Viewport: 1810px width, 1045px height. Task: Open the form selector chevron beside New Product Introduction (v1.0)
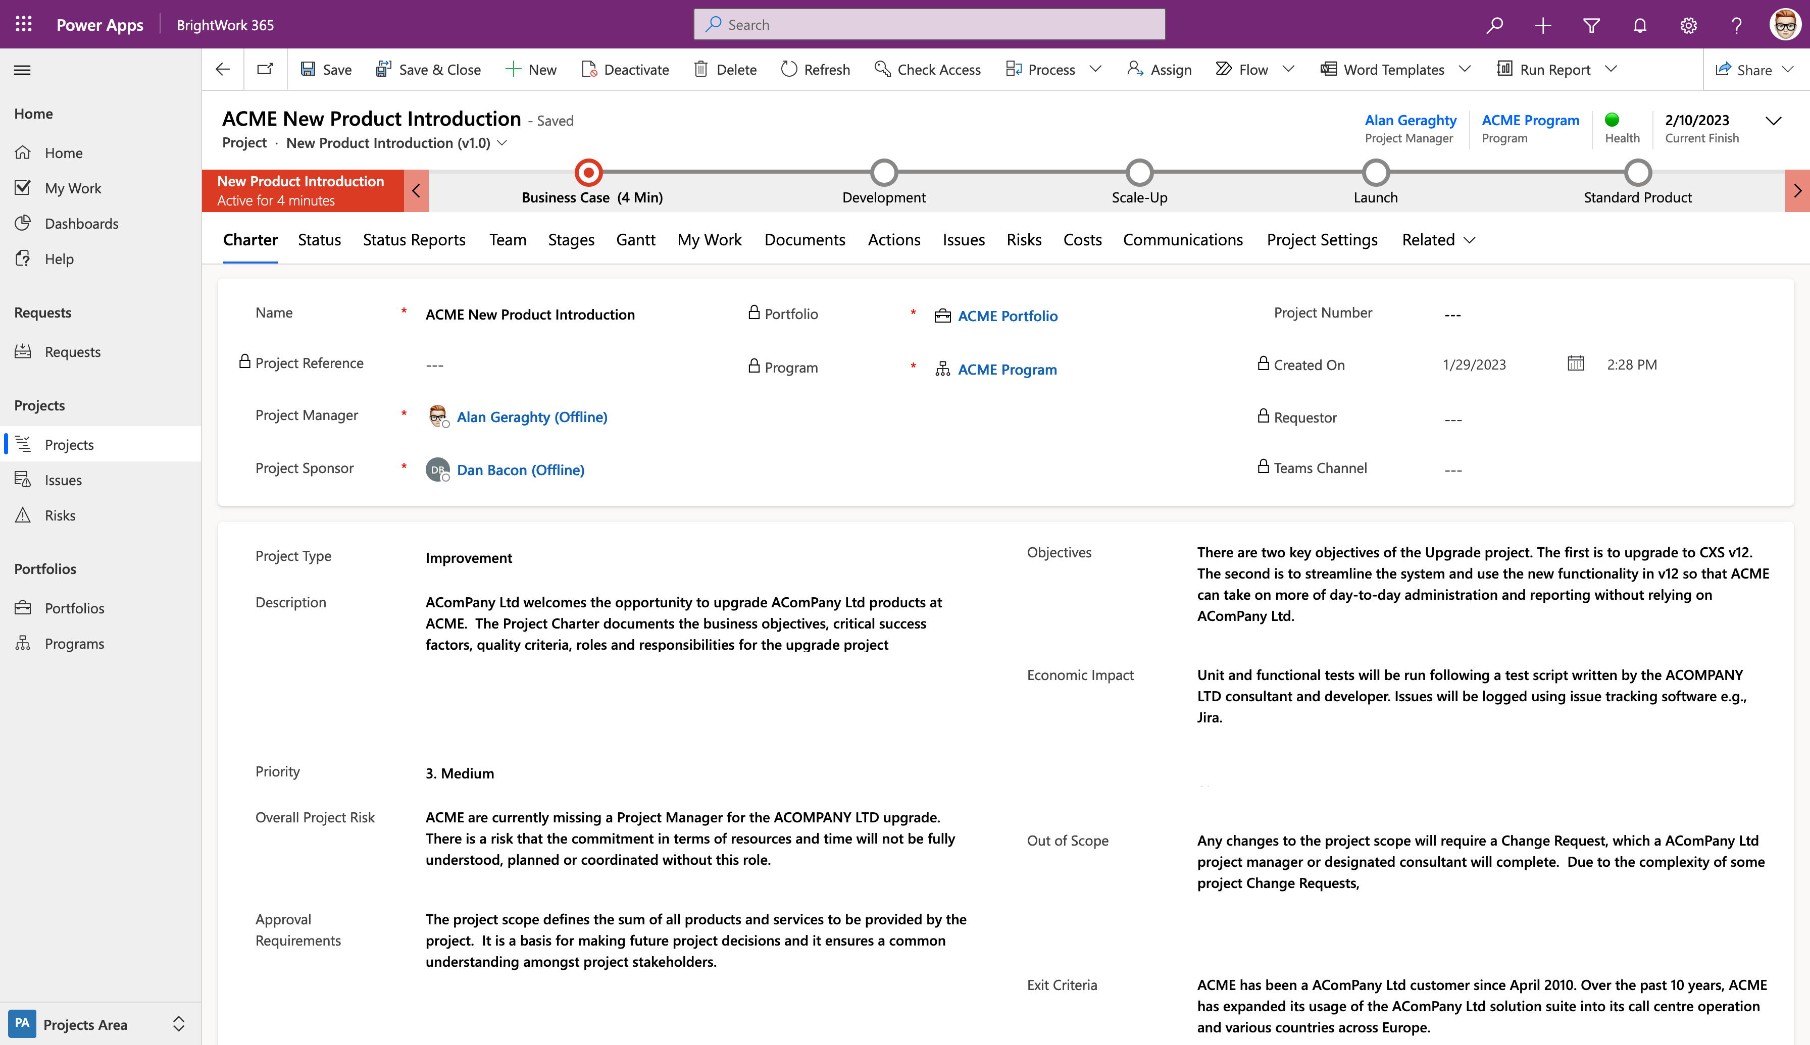(x=502, y=143)
